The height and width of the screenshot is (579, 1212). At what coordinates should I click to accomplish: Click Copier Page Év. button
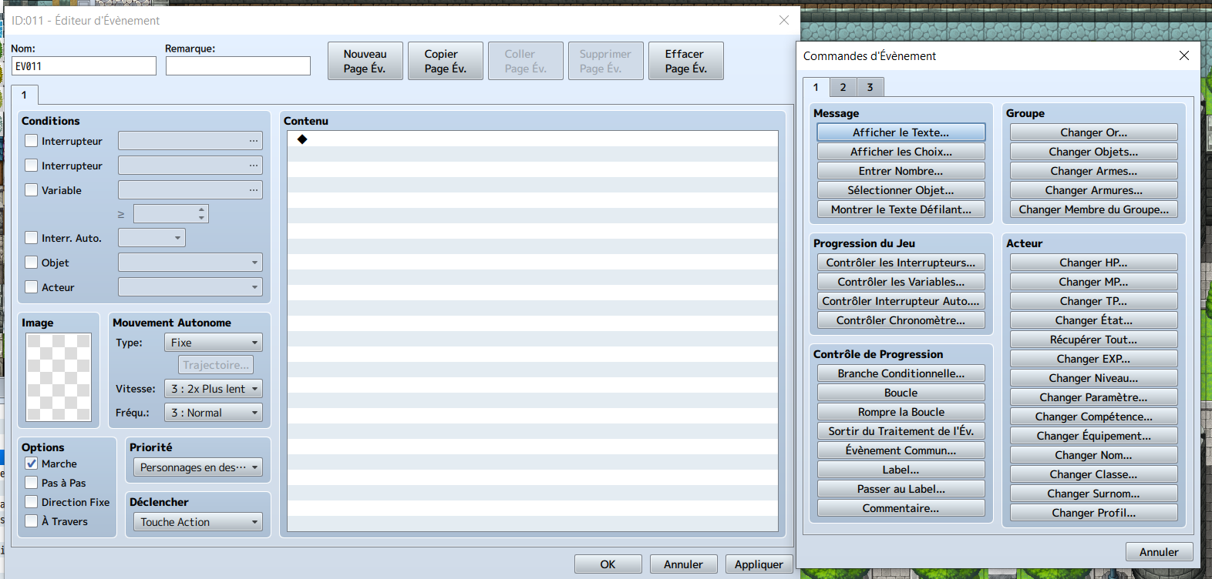pyautogui.click(x=446, y=61)
